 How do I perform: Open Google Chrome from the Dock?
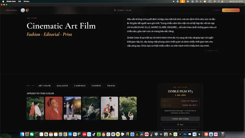click(65, 134)
